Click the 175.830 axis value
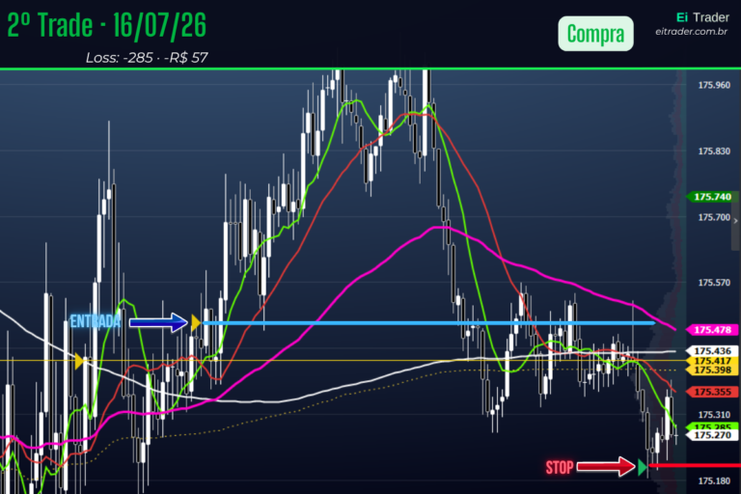 pos(714,151)
